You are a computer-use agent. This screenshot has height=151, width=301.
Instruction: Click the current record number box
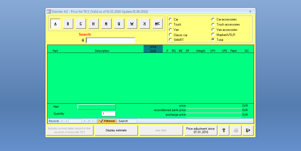pos(75,121)
